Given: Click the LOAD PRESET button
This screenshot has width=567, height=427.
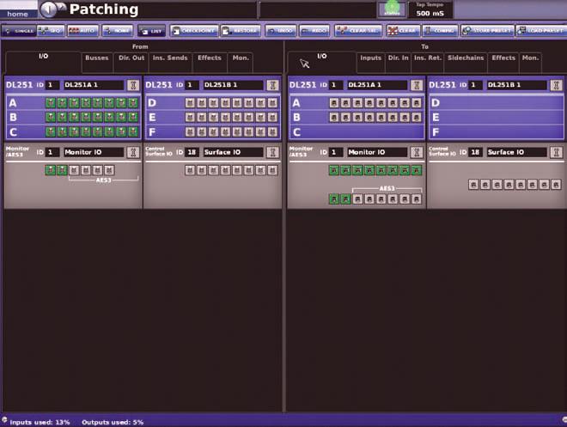Looking at the screenshot, I should tap(541, 31).
